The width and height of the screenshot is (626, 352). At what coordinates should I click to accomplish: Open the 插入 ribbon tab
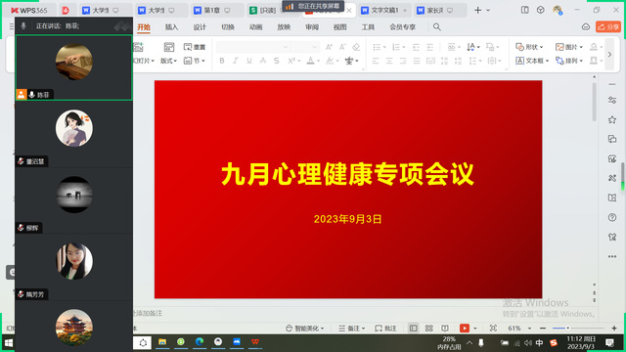171,27
